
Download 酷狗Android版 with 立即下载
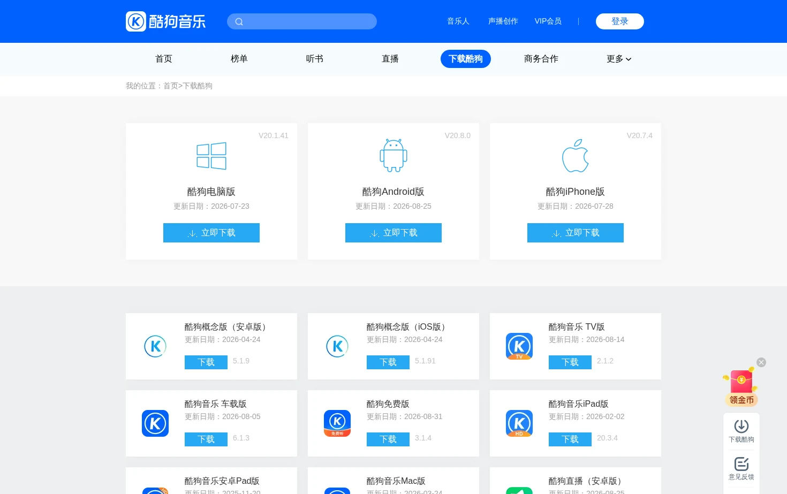pyautogui.click(x=393, y=233)
